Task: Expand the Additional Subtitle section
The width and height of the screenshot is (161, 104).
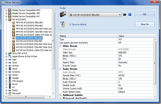Action: click(x=60, y=95)
